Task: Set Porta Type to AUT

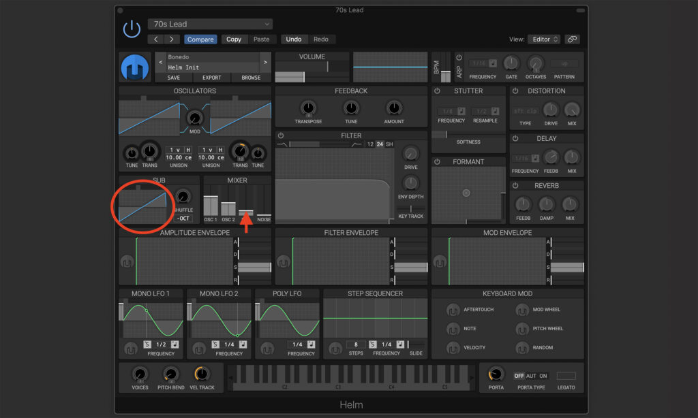Action: click(x=531, y=376)
